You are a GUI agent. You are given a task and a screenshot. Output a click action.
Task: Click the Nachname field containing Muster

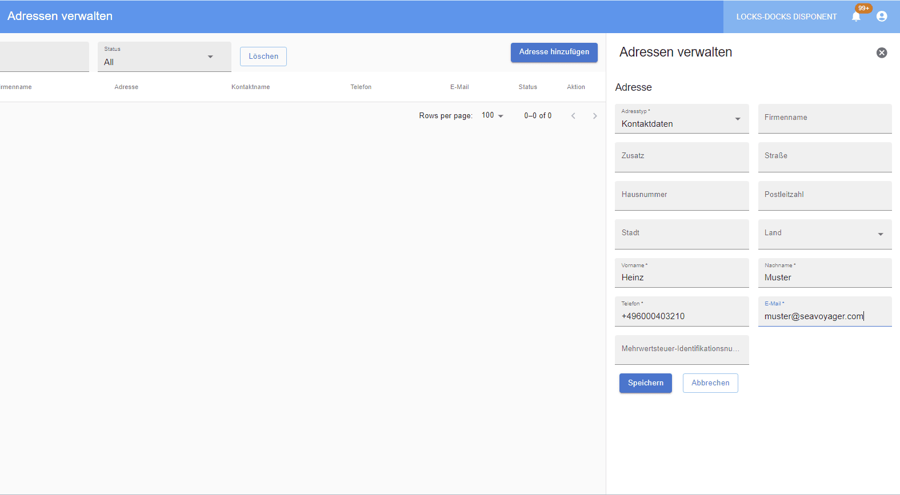click(825, 273)
